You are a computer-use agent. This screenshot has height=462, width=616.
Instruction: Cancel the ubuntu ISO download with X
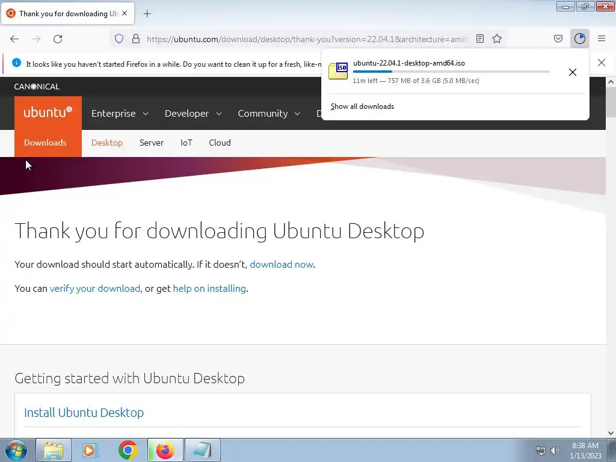coord(573,72)
